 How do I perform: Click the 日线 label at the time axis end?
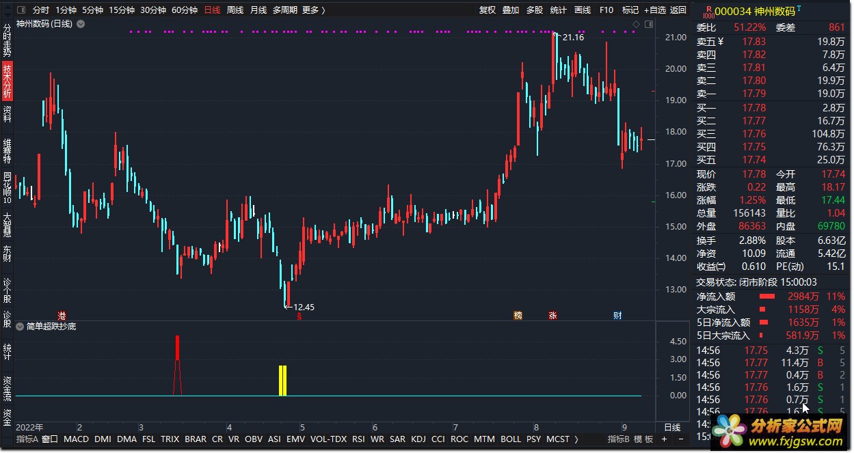673,427
